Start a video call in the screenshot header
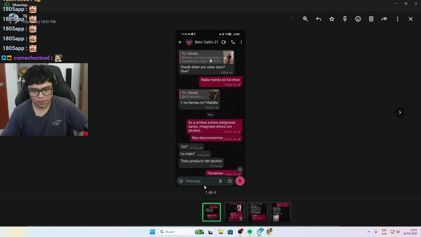 click(224, 42)
